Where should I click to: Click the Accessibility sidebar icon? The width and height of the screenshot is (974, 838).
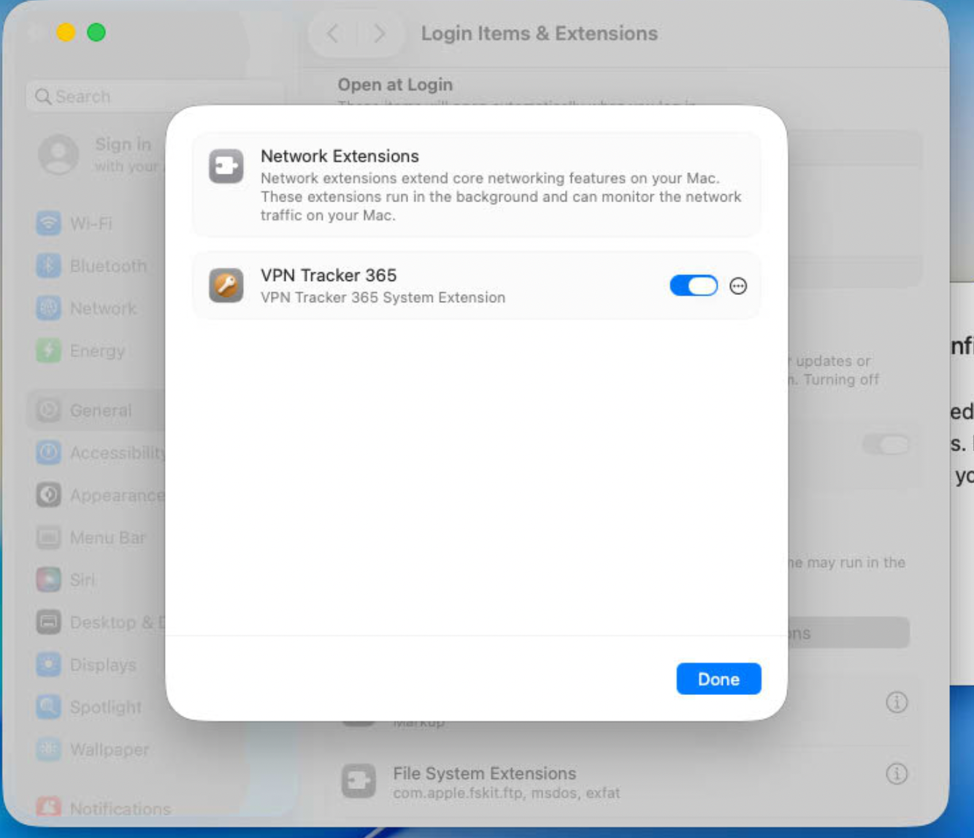pos(49,453)
